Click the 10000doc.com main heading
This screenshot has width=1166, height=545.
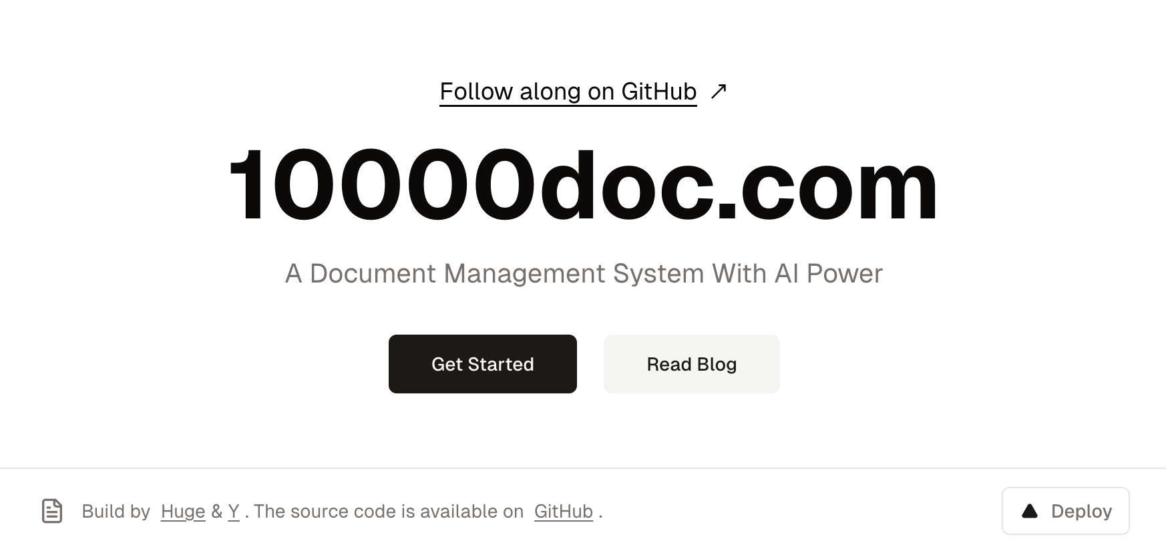583,184
